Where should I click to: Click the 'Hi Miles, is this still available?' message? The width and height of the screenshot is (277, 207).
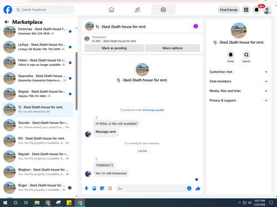tap(116, 123)
